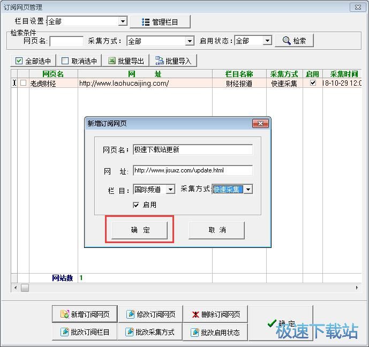The height and width of the screenshot is (347, 369).
Task: Click the 批改采集方式 button
Action: (x=150, y=332)
